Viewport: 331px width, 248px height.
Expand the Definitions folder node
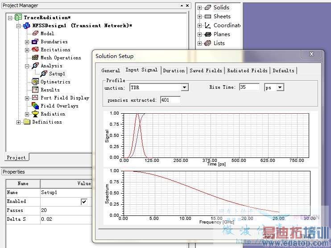click(19, 122)
